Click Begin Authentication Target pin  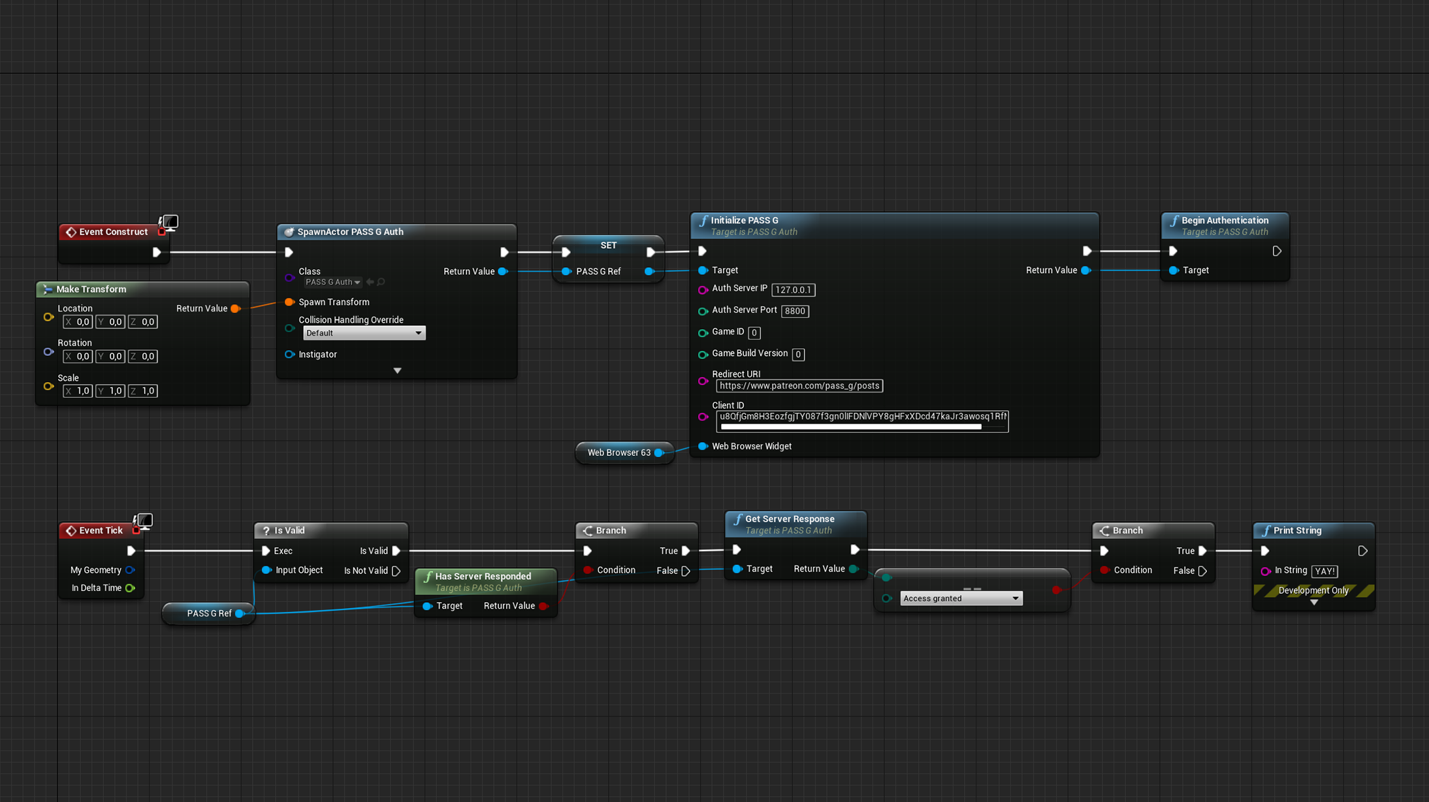tap(1174, 270)
